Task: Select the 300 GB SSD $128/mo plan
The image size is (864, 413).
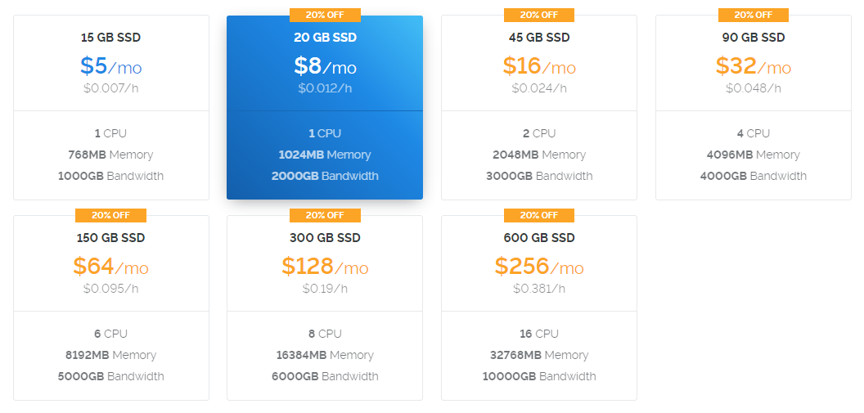Action: click(325, 308)
